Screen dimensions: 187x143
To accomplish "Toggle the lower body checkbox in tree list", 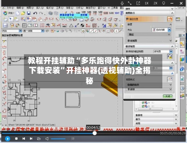I will [x=143, y=106].
